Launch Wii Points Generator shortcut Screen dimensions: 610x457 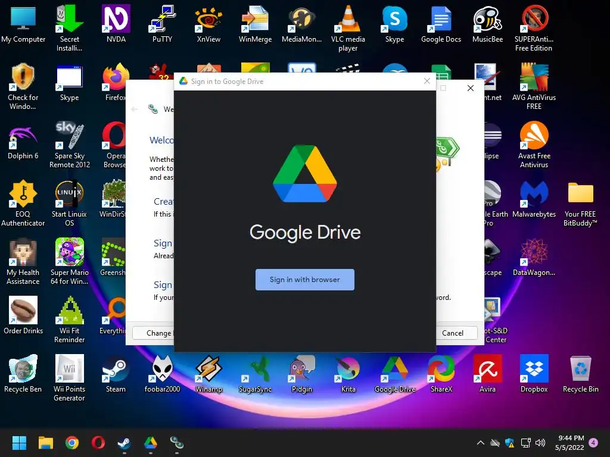pyautogui.click(x=69, y=378)
